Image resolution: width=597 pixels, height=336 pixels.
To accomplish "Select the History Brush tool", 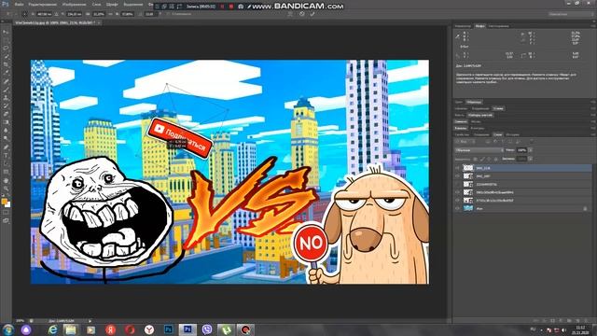I will click(6, 105).
